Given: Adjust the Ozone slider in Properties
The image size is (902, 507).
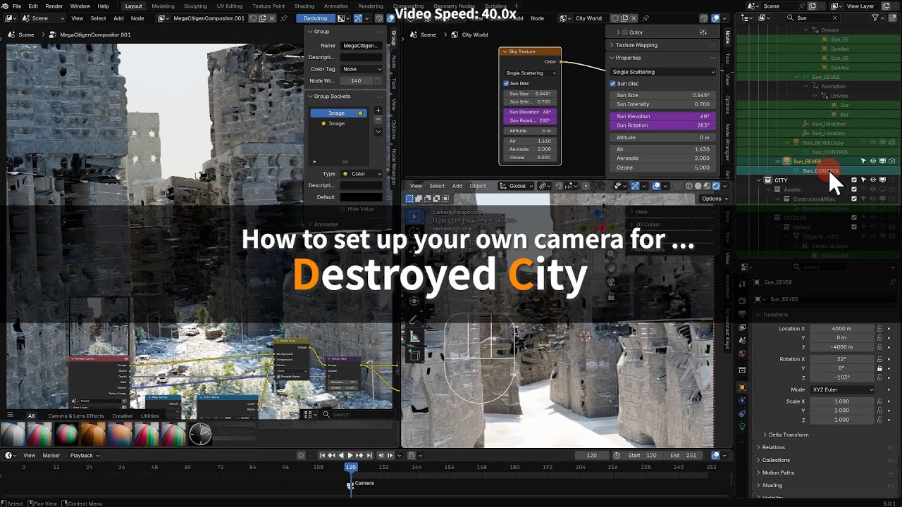Looking at the screenshot, I should (x=663, y=168).
